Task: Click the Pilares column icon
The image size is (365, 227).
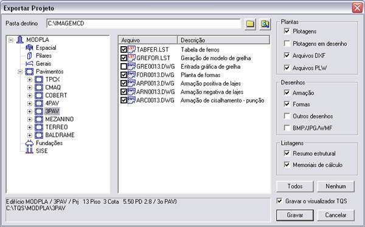Action: pos(29,56)
